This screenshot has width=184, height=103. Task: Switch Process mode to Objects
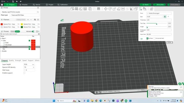point(17,31)
